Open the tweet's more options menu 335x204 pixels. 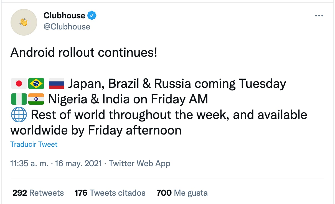[319, 16]
